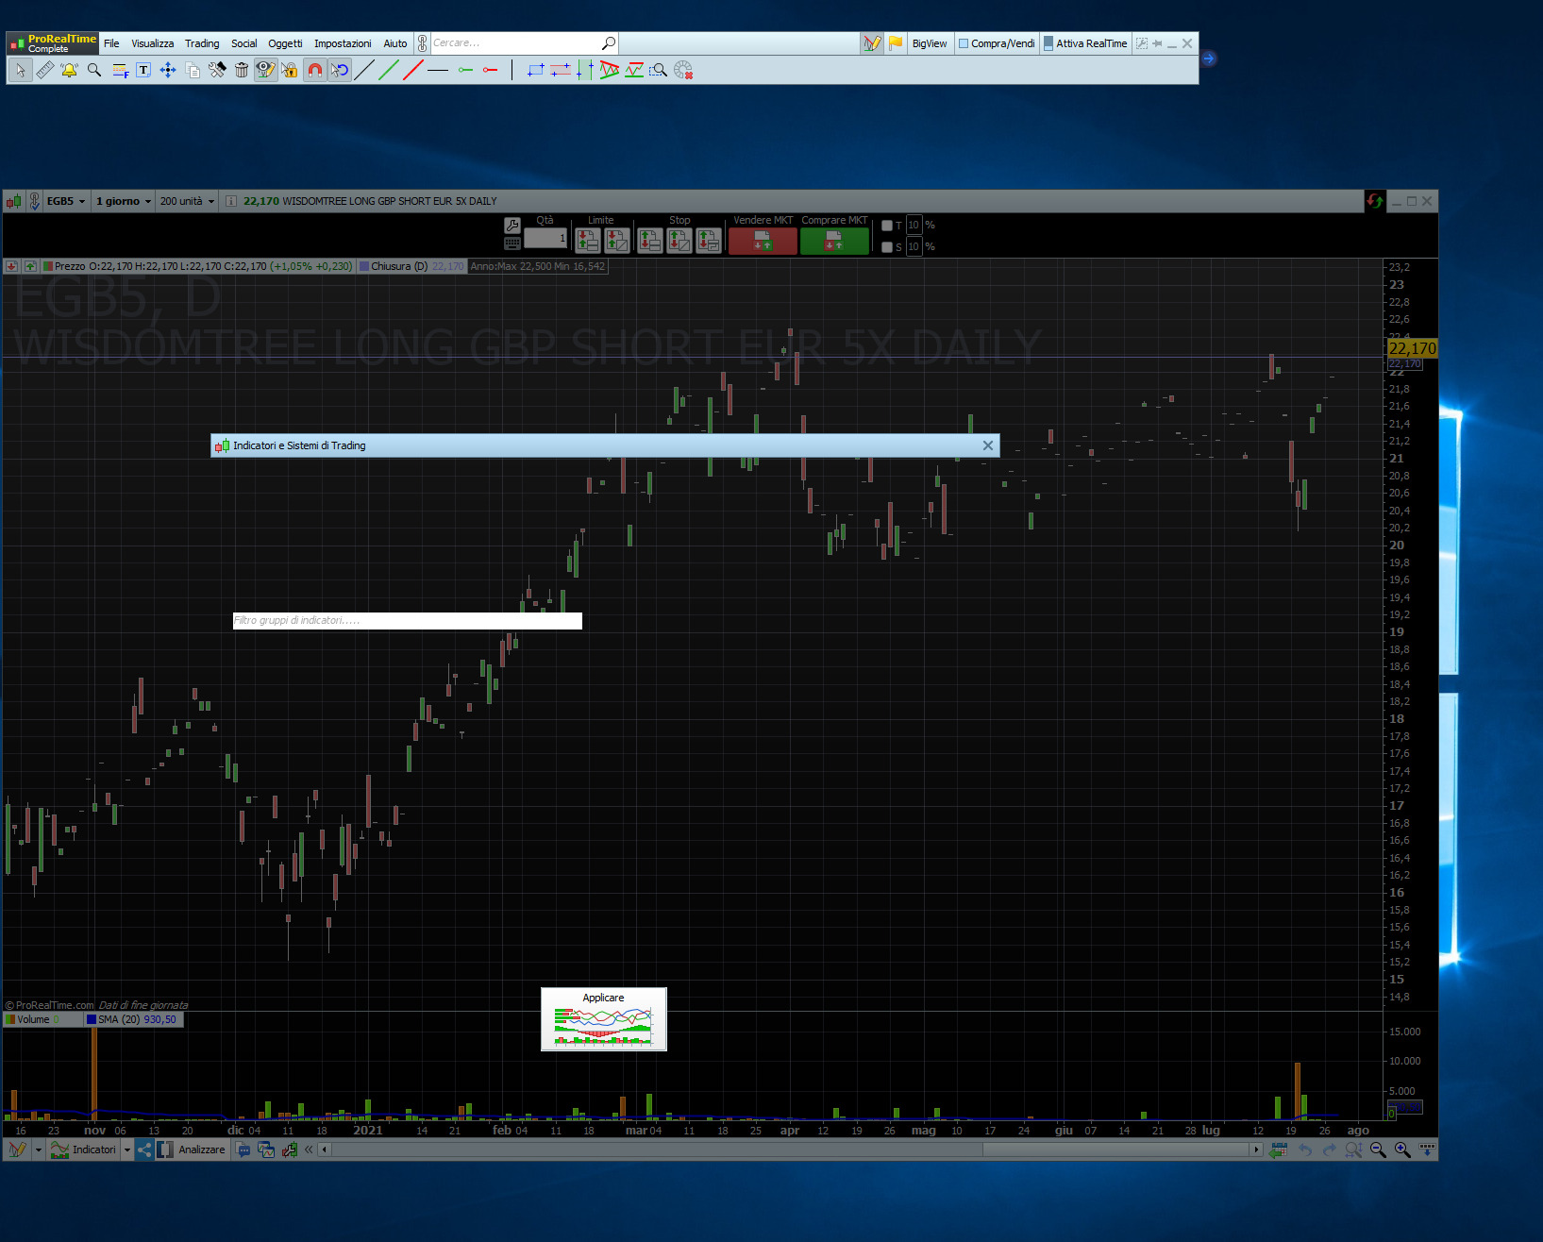The height and width of the screenshot is (1242, 1543).
Task: Click the trash bin delete tool
Action: 242,70
